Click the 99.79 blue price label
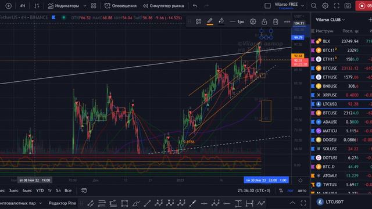 pos(298,37)
